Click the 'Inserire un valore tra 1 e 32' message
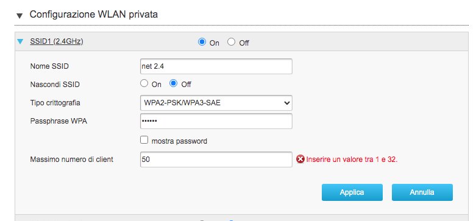This screenshot has width=476, height=221. [352, 160]
